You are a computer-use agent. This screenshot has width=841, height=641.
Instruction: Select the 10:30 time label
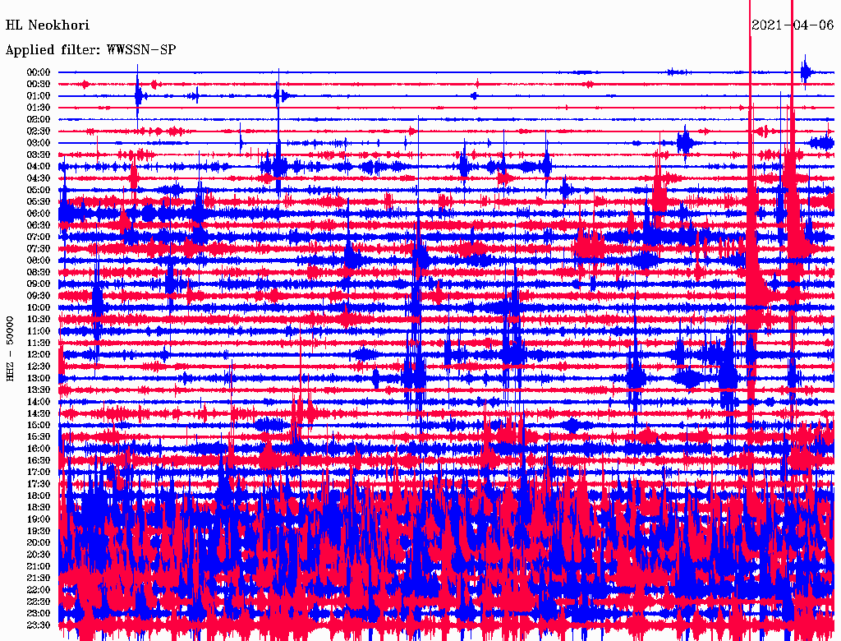tap(39, 320)
